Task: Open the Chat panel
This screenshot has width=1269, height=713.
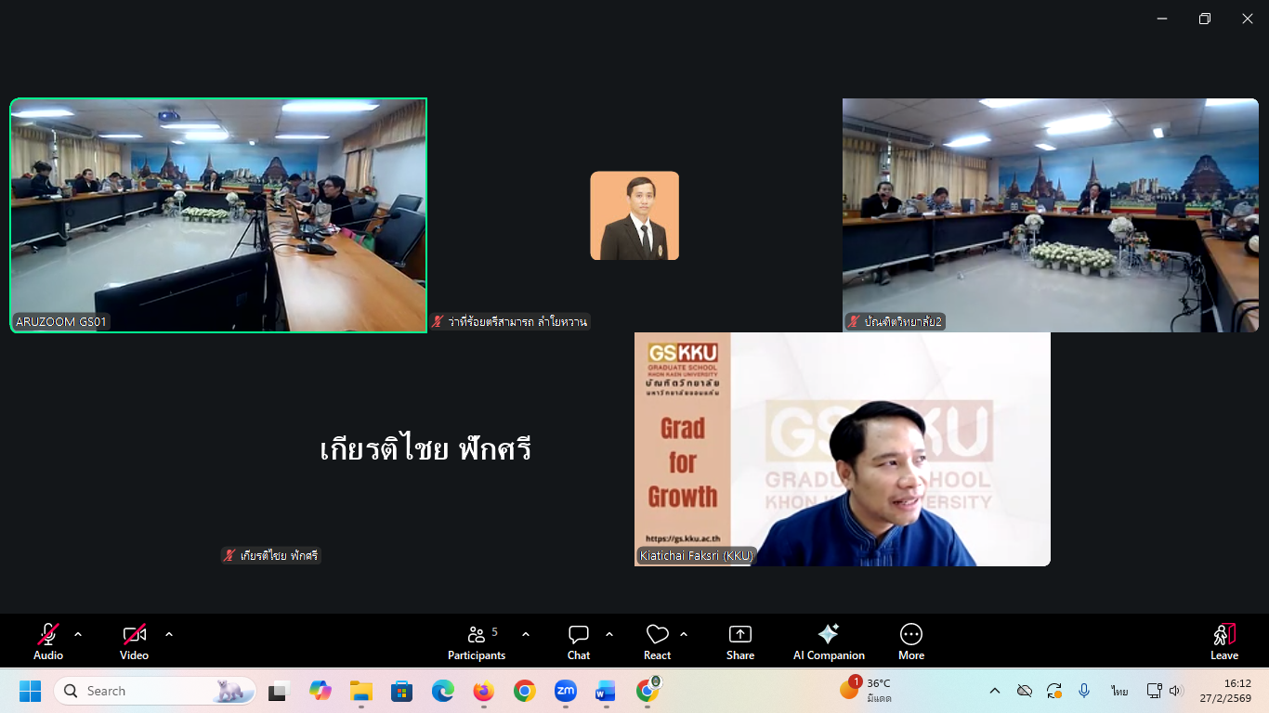Action: [x=579, y=641]
